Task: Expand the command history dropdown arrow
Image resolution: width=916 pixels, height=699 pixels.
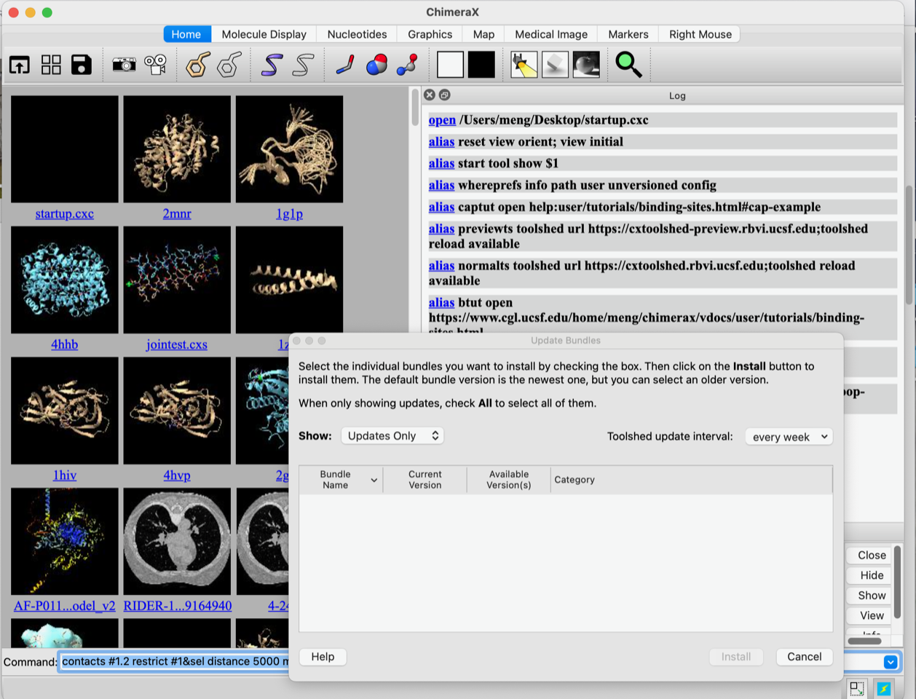Action: click(x=890, y=662)
